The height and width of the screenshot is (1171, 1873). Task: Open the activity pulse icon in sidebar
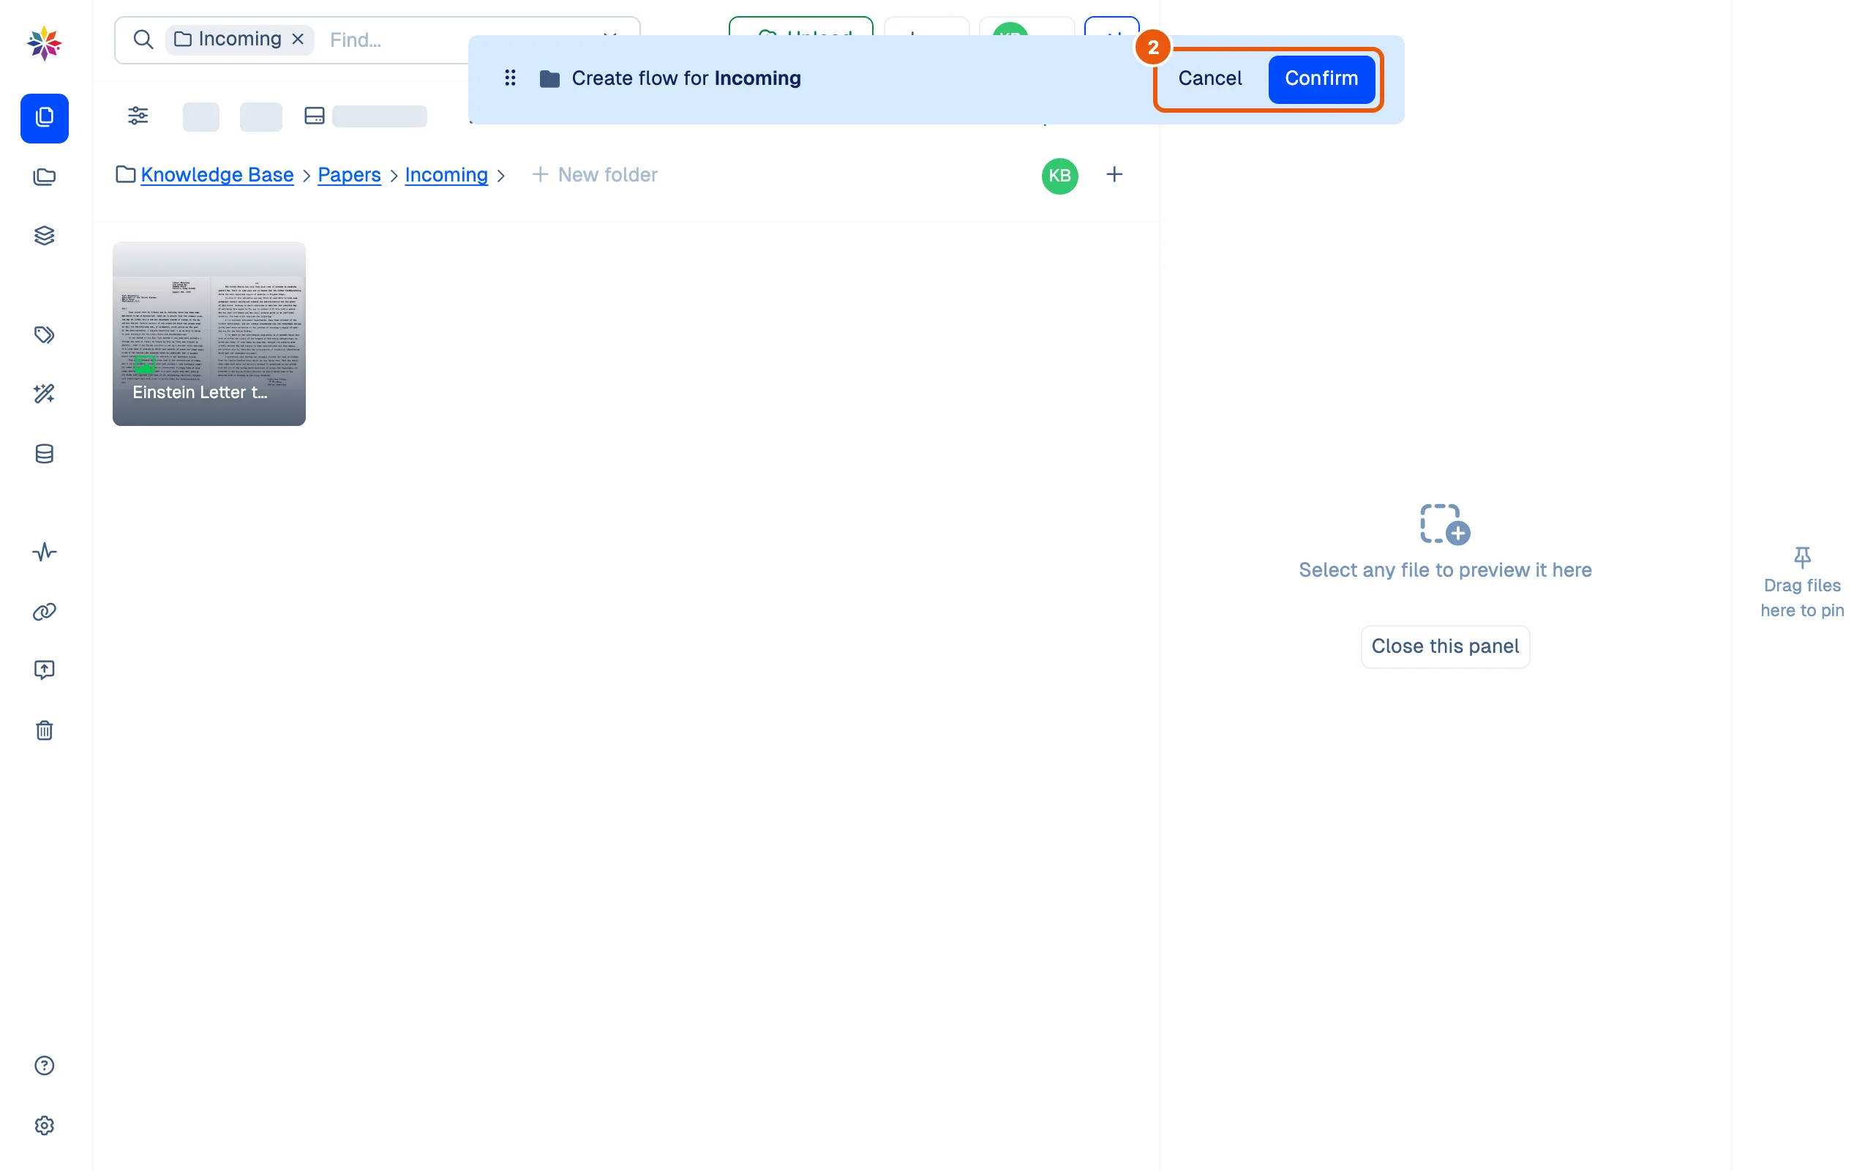(44, 551)
